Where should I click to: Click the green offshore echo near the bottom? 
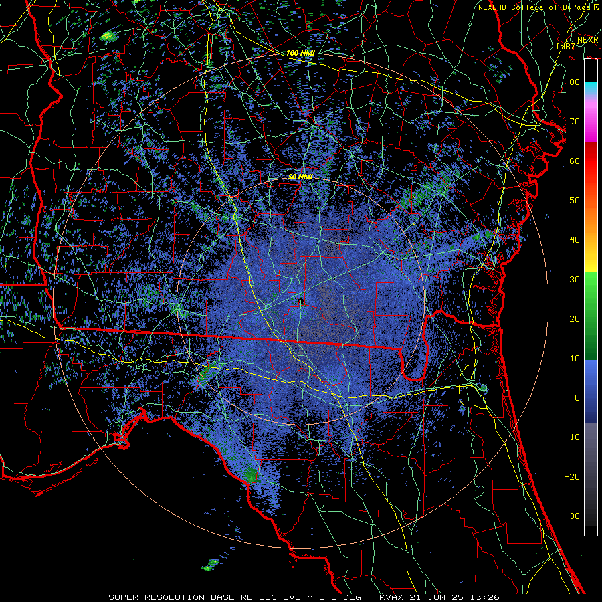tap(210, 565)
